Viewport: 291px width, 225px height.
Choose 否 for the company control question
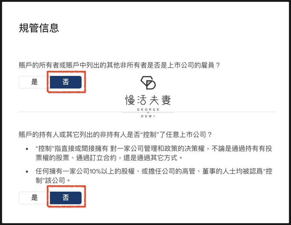click(x=66, y=197)
